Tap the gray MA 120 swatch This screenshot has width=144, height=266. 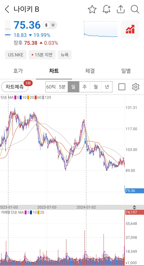coord(43,98)
